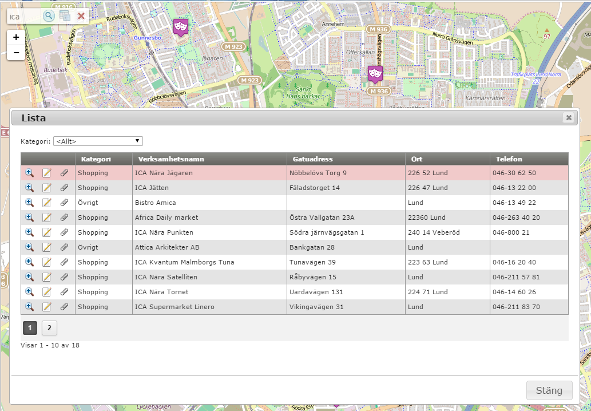Zoom to Bistro Amica on map
Viewport: 591px width, 411px height.
point(29,203)
